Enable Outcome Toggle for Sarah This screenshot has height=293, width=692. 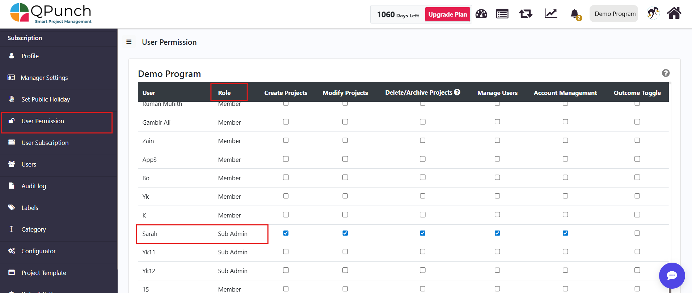coord(637,233)
